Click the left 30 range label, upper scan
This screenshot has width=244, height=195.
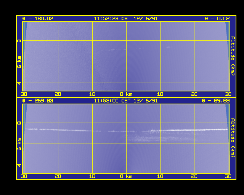tap(24, 94)
